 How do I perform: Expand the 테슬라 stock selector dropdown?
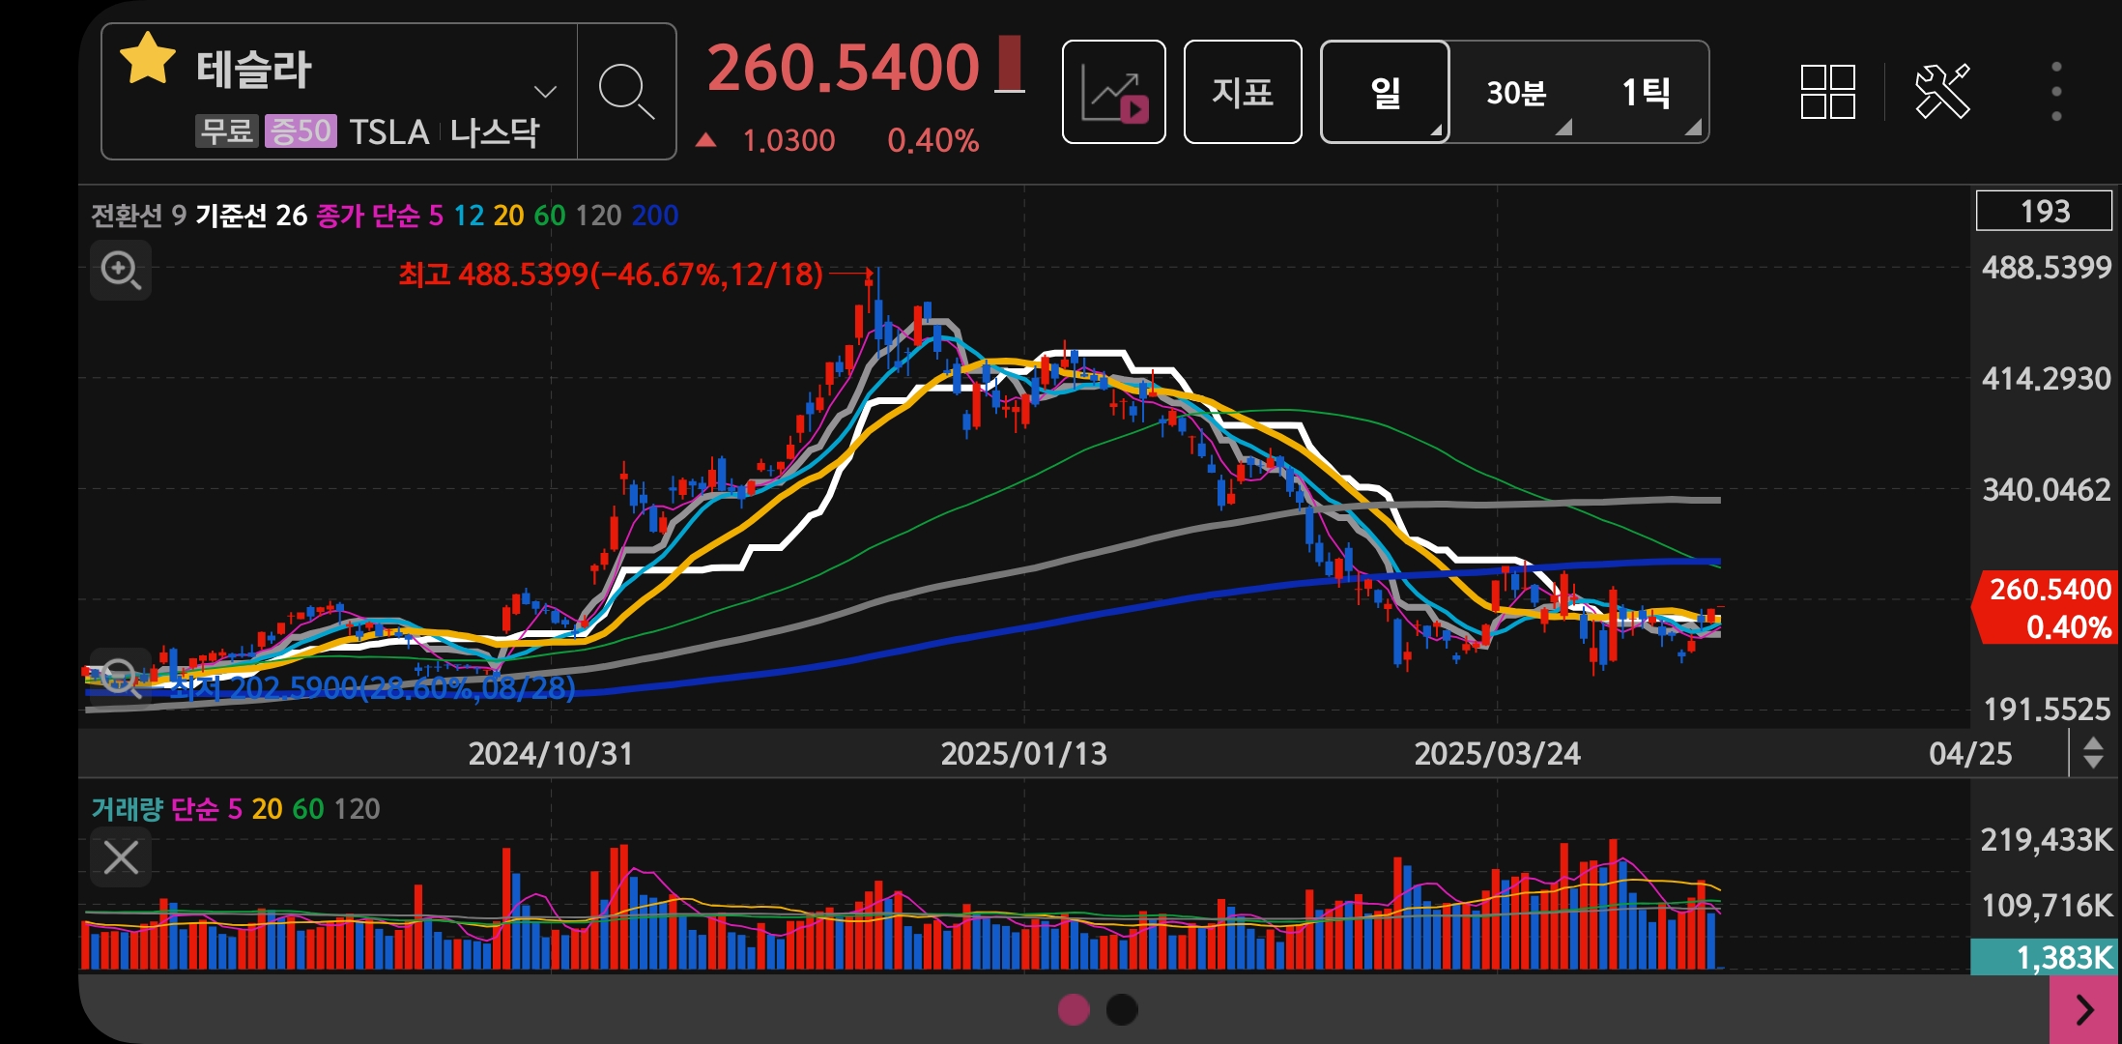click(x=545, y=92)
